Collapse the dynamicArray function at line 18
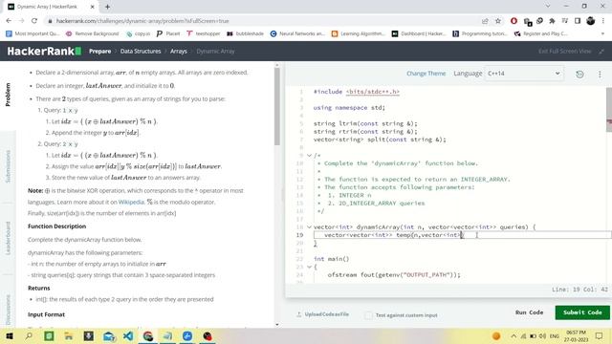This screenshot has height=344, width=612. (309, 227)
